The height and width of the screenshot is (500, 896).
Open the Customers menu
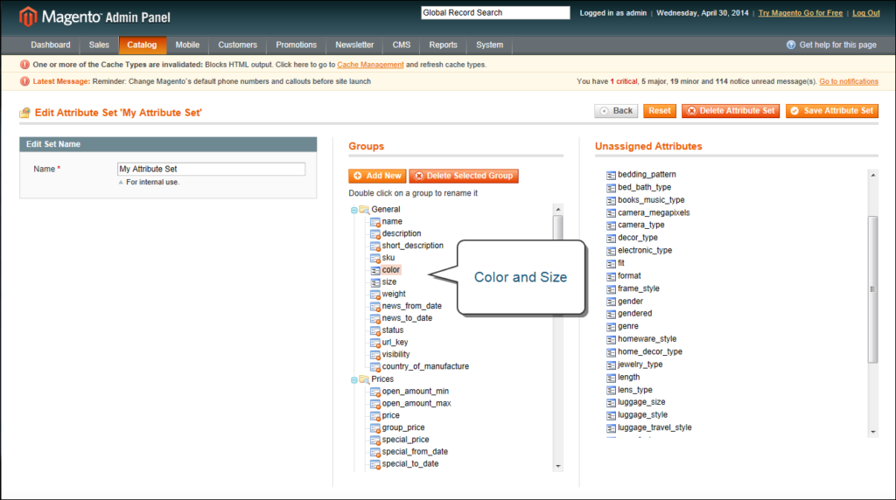pyautogui.click(x=238, y=45)
